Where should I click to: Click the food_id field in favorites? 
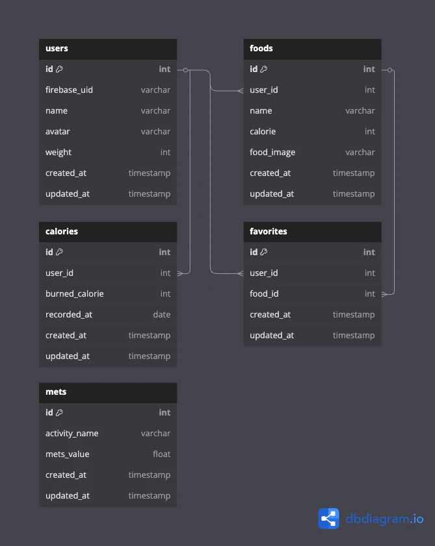click(312, 294)
